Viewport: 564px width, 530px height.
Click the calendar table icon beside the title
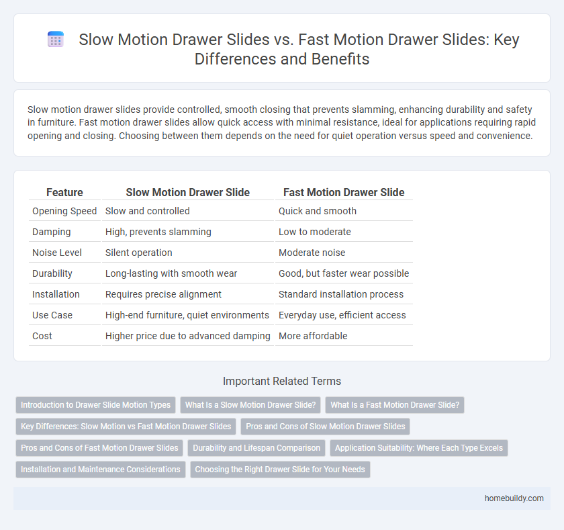56,39
